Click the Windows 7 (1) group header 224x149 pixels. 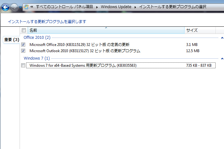[37, 58]
